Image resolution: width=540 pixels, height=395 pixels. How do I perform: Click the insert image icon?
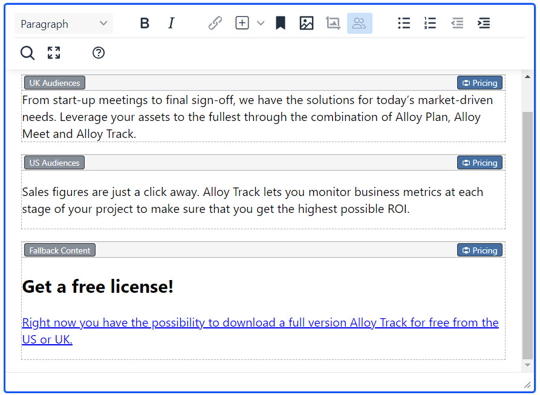(306, 24)
